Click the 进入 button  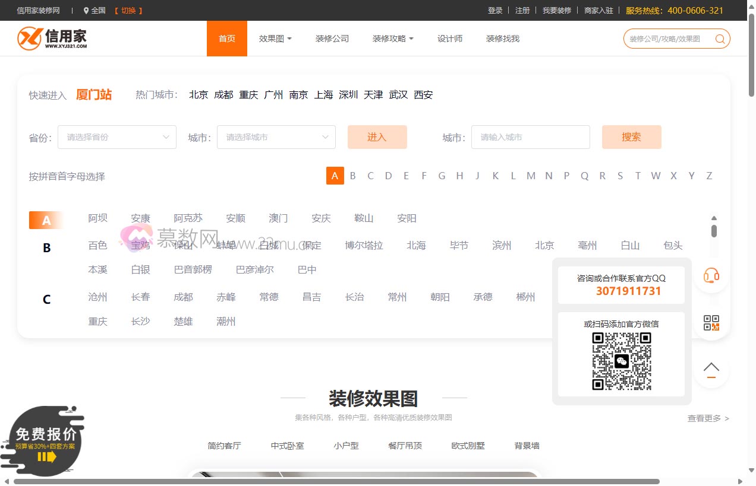click(x=377, y=136)
